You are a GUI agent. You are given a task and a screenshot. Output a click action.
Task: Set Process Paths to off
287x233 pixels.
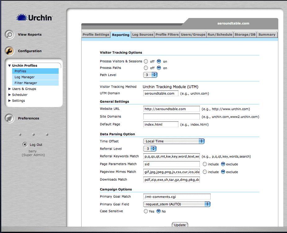[x=146, y=68]
